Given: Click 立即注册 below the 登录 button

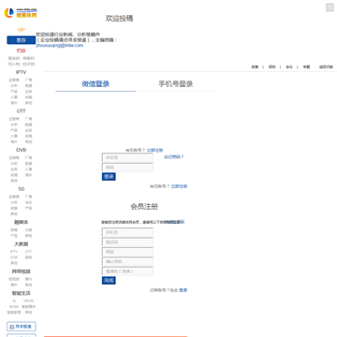Looking at the screenshot, I should pos(179,186).
